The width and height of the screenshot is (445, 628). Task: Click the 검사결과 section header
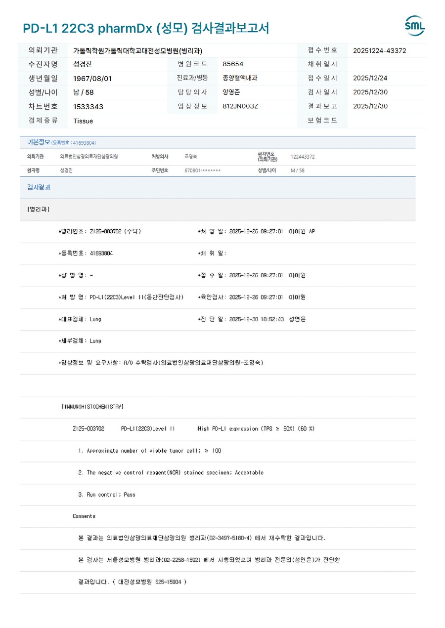tap(39, 188)
